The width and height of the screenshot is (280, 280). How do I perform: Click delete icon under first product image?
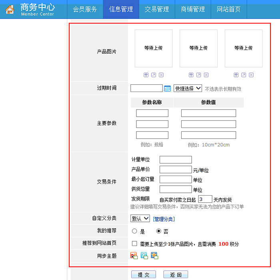tap(161, 75)
